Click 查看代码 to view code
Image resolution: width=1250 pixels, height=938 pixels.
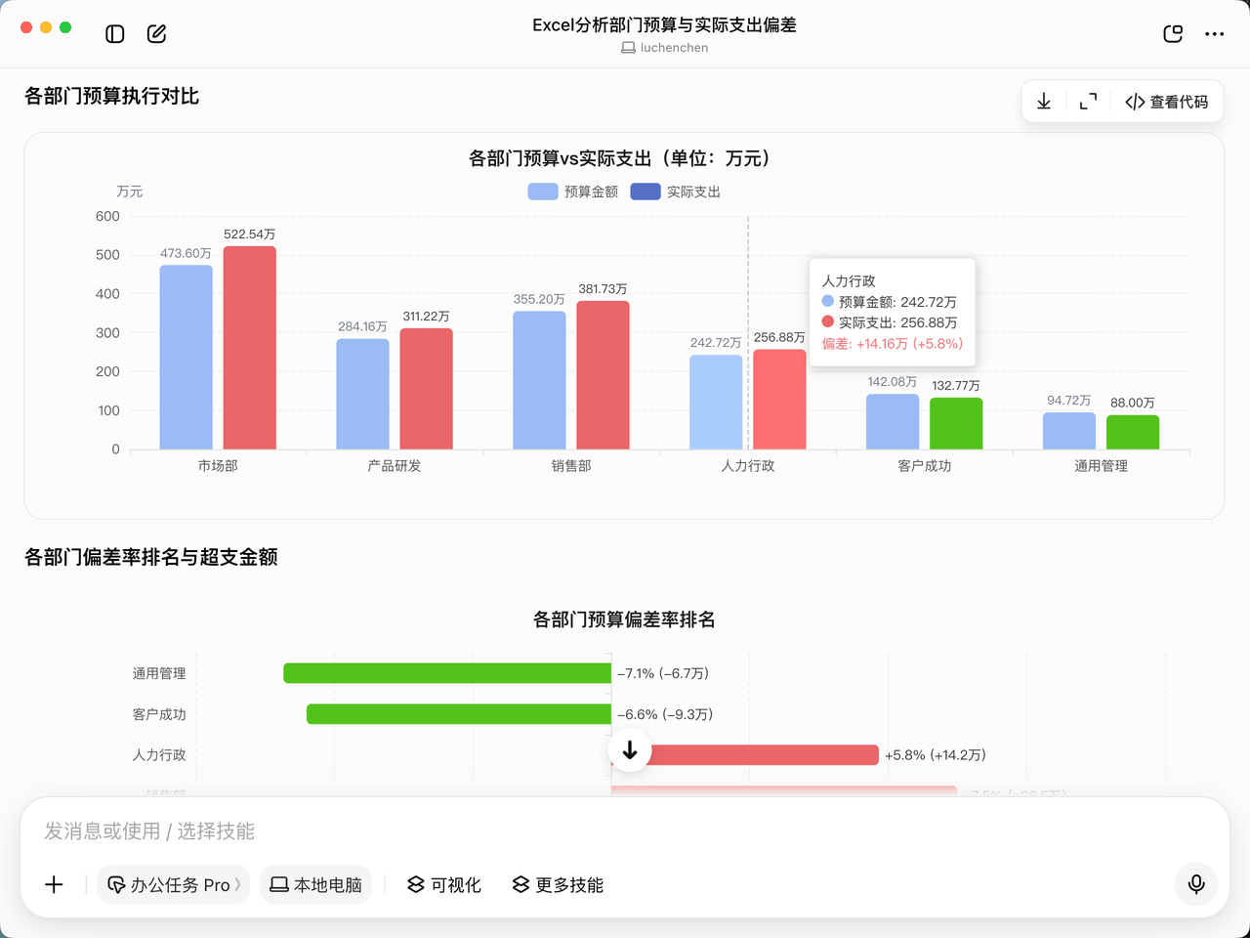pos(1166,102)
